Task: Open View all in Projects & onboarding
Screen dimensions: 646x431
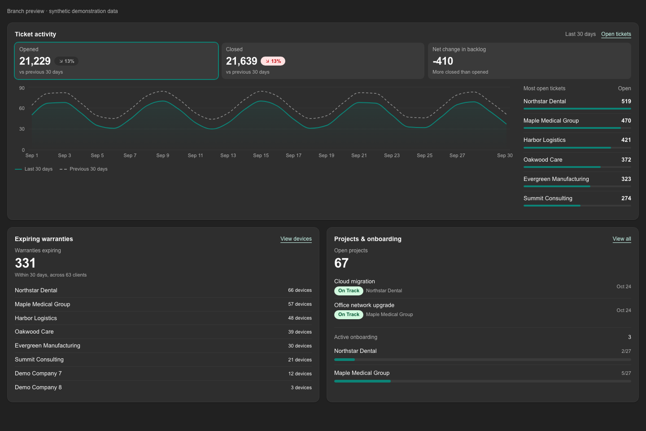Action: pos(622,239)
